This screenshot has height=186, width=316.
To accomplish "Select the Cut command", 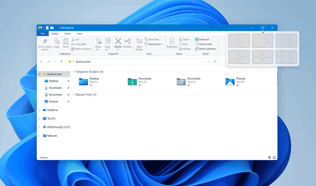I will 75,40.
